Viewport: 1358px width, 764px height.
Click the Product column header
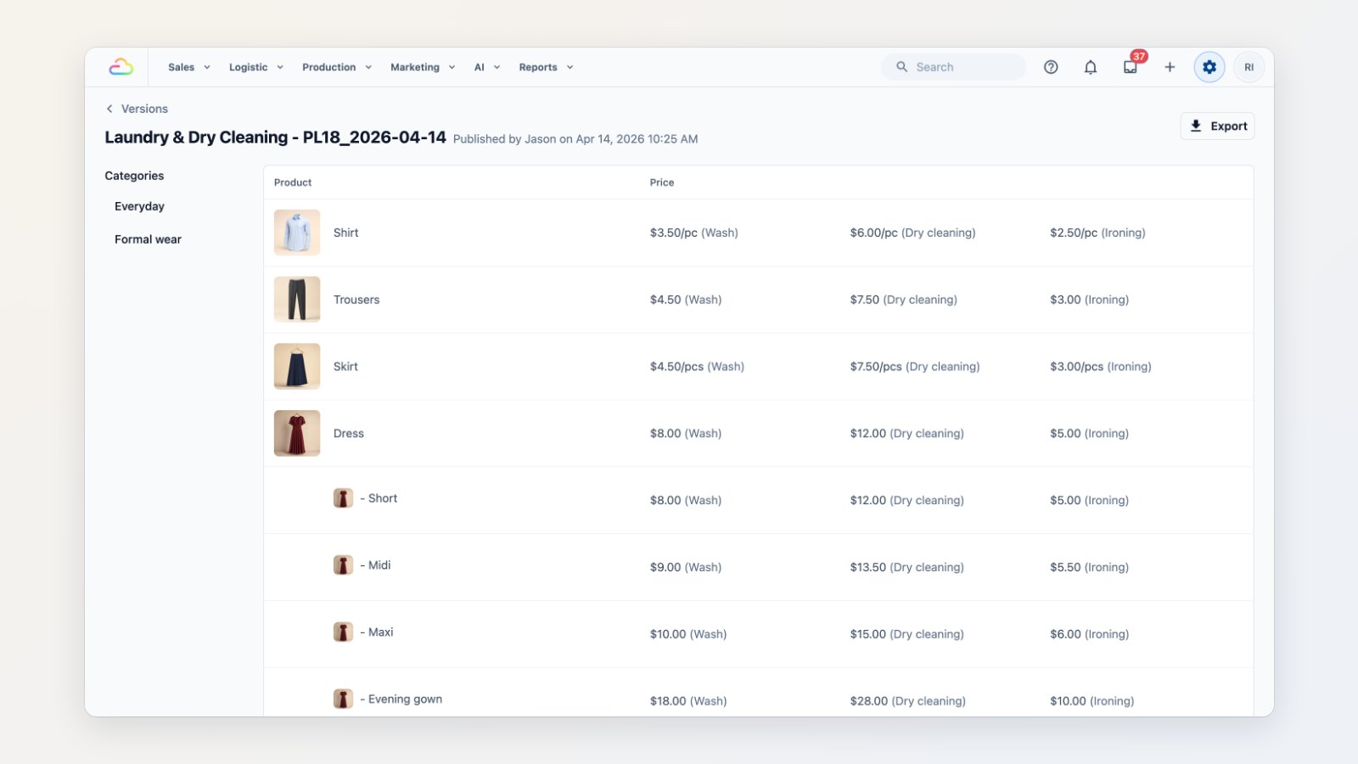coord(293,183)
